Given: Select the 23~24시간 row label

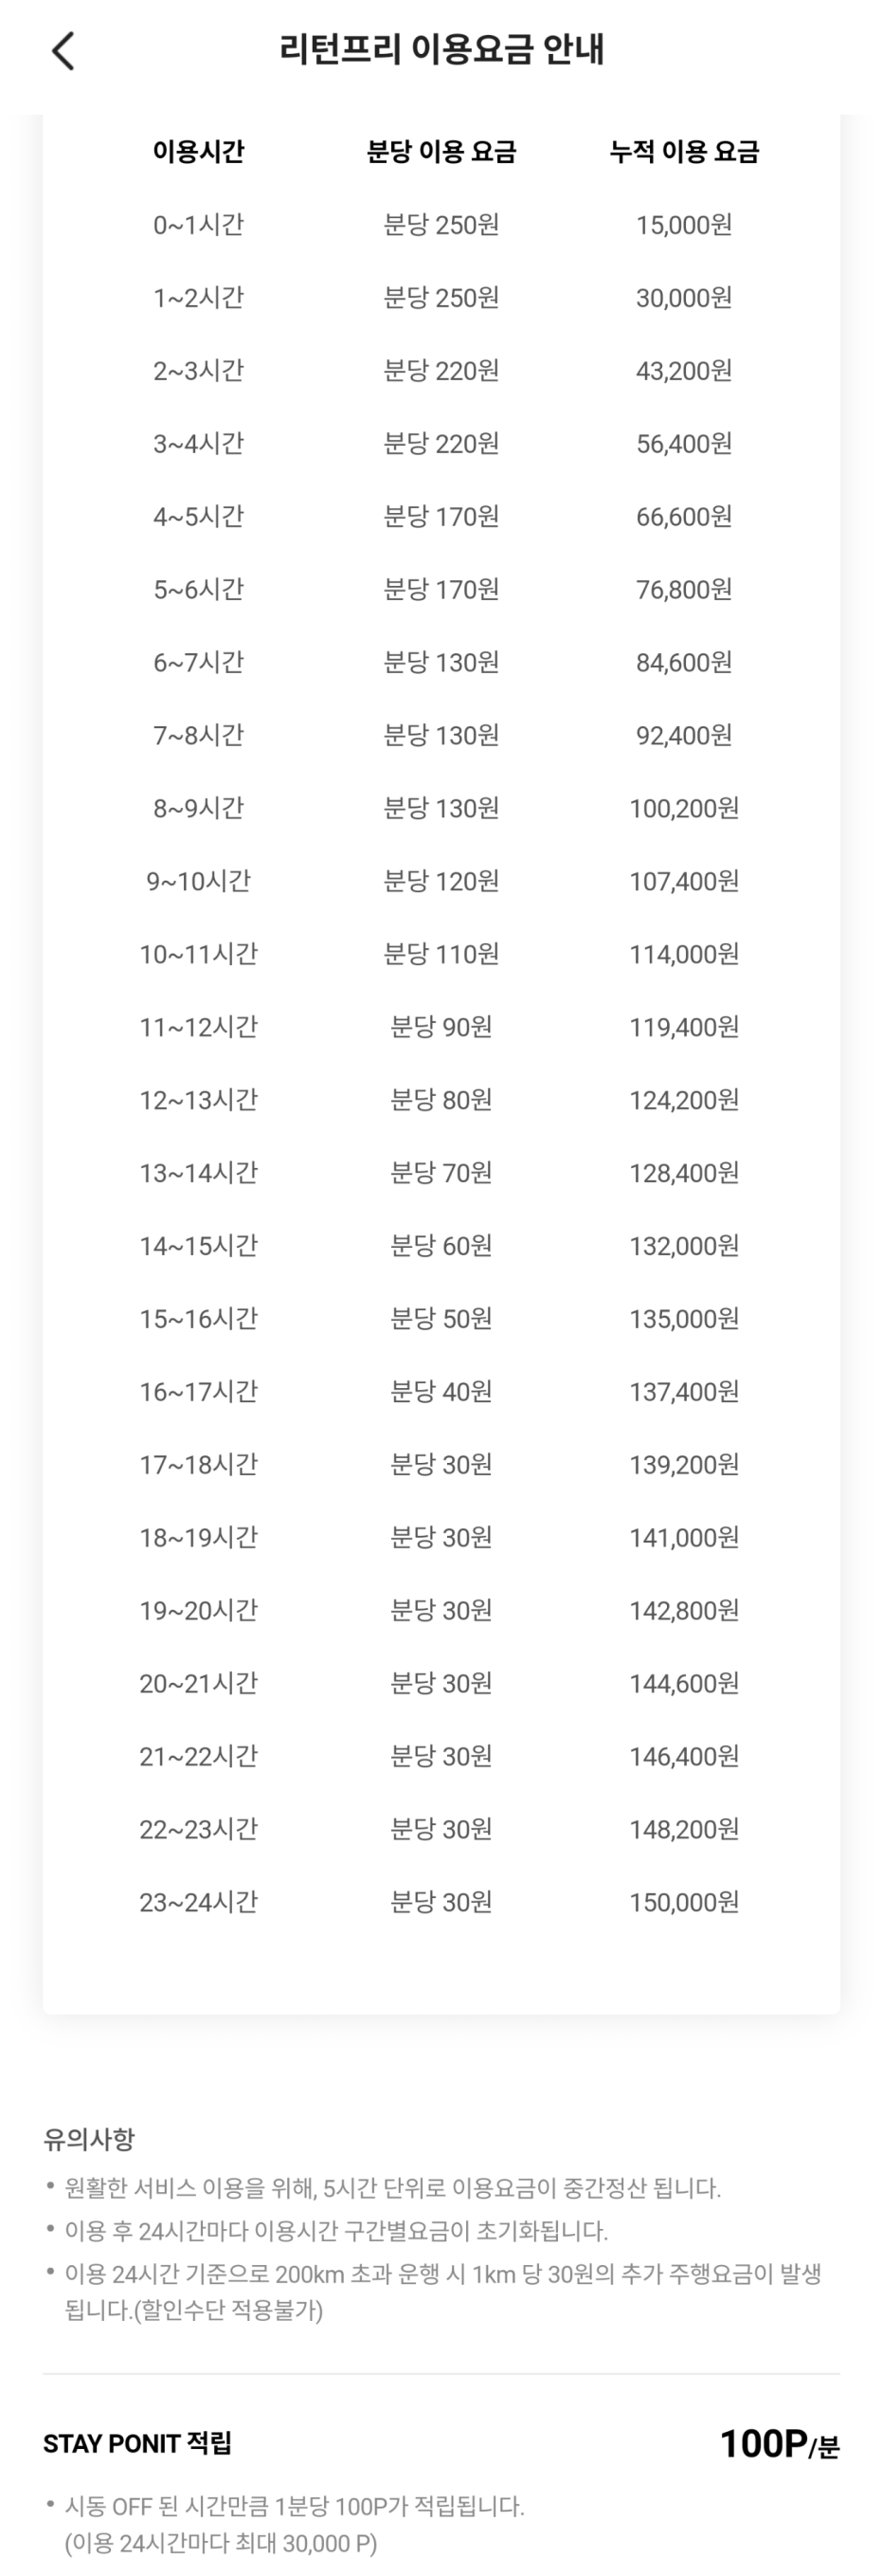Looking at the screenshot, I should [x=198, y=1902].
